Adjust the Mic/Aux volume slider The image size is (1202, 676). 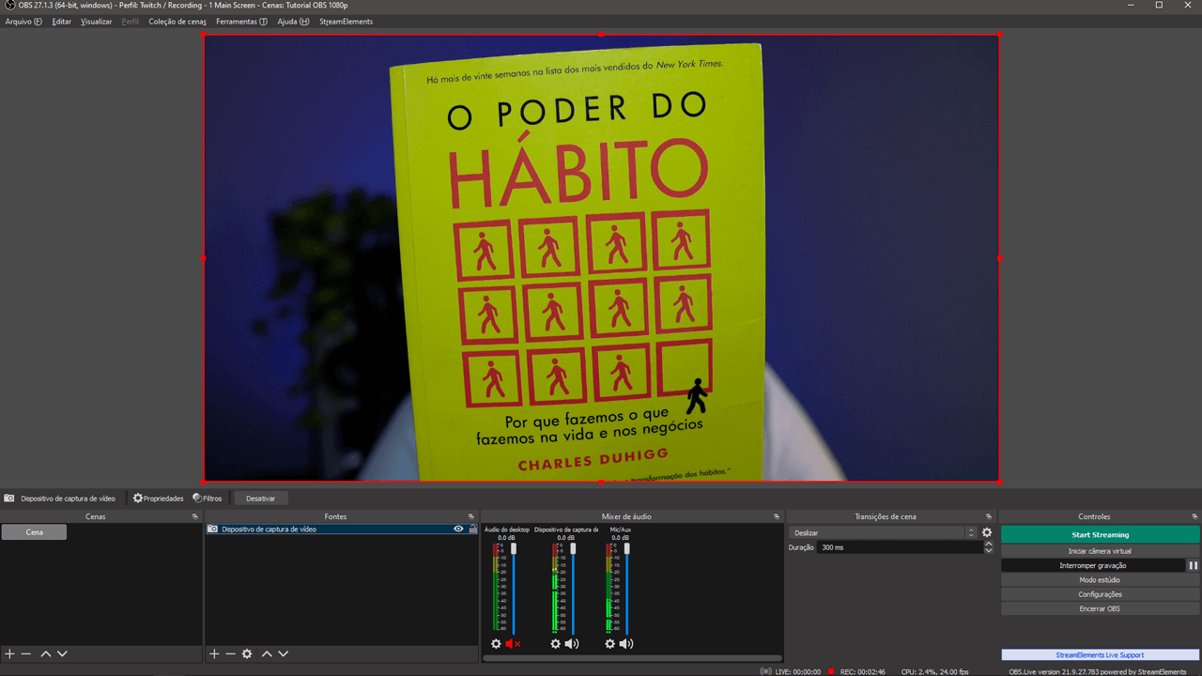coord(626,590)
